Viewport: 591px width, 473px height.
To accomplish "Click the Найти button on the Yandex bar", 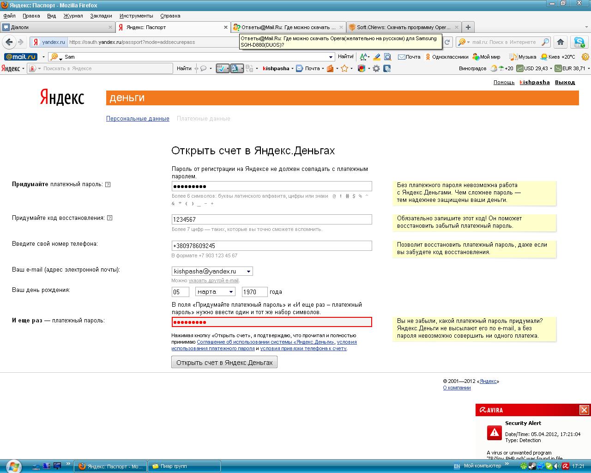I will click(184, 68).
